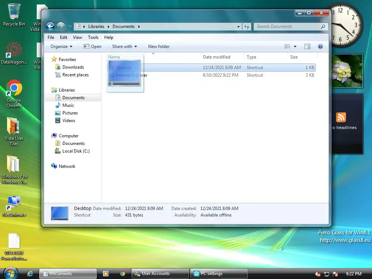Expand the arrow between Libraries and Documents
The height and width of the screenshot is (279, 372).
point(108,27)
